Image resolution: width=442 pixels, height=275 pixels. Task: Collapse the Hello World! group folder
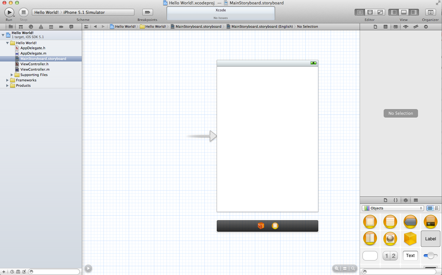pos(8,43)
